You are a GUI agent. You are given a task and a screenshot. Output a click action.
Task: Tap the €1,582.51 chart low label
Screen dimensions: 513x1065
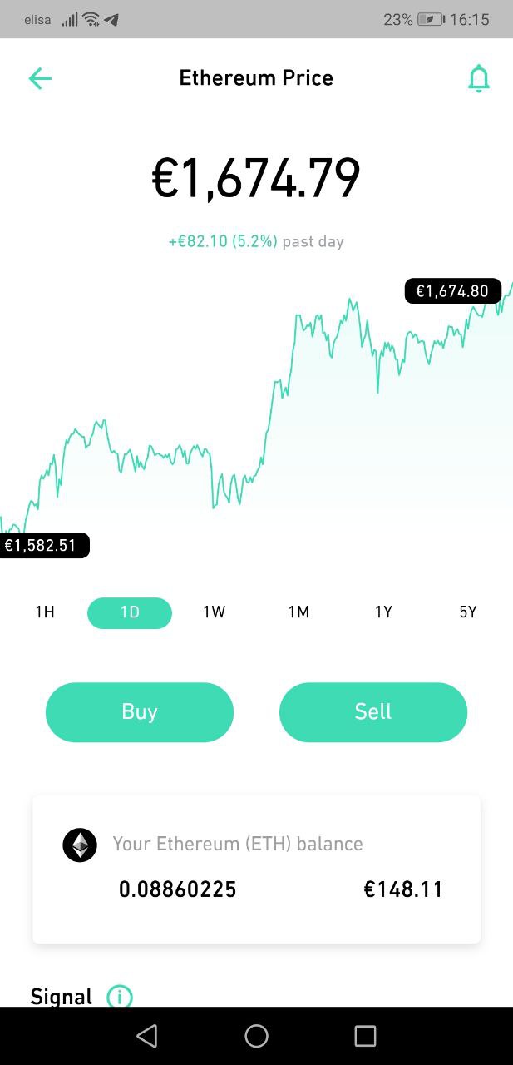pyautogui.click(x=41, y=546)
